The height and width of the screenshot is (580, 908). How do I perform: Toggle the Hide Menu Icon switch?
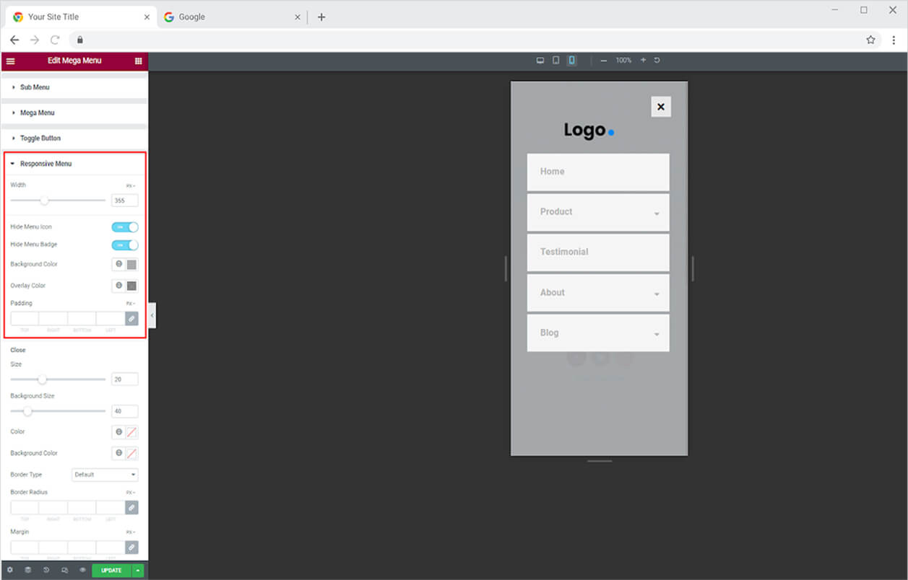click(x=124, y=227)
